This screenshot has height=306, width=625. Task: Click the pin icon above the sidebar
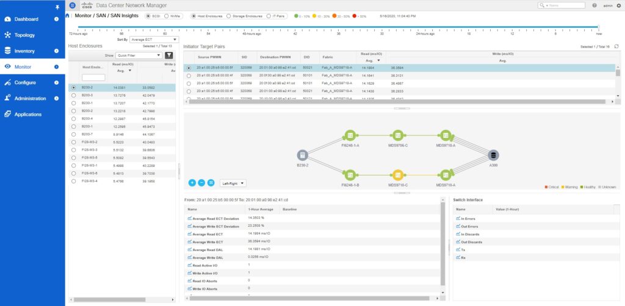[58, 7]
